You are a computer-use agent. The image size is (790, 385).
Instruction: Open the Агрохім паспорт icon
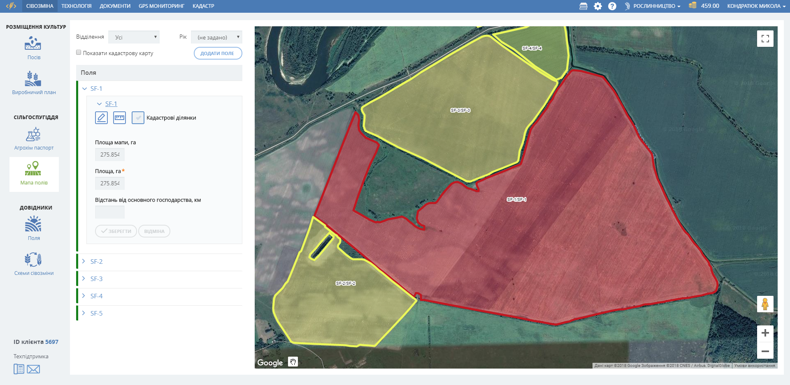33,134
